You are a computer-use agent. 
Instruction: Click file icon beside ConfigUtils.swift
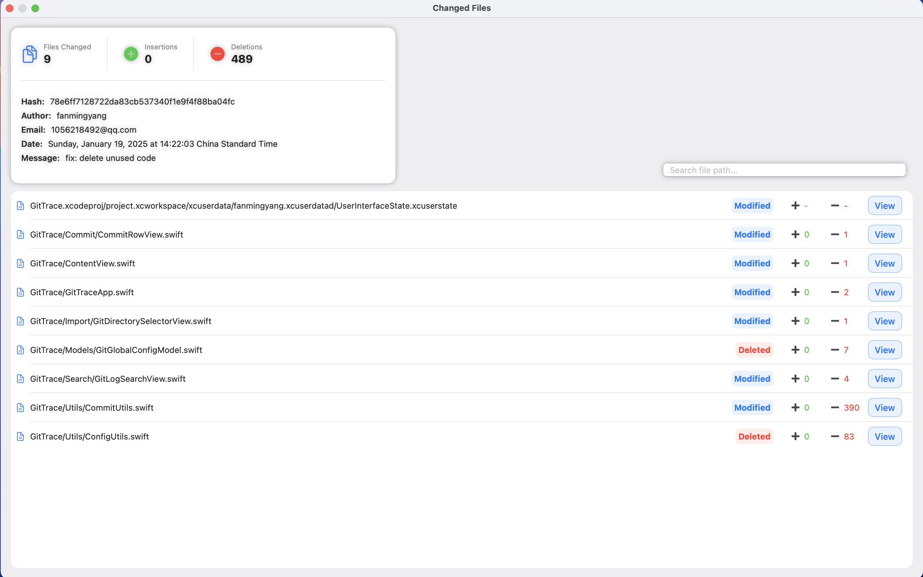[x=21, y=436]
